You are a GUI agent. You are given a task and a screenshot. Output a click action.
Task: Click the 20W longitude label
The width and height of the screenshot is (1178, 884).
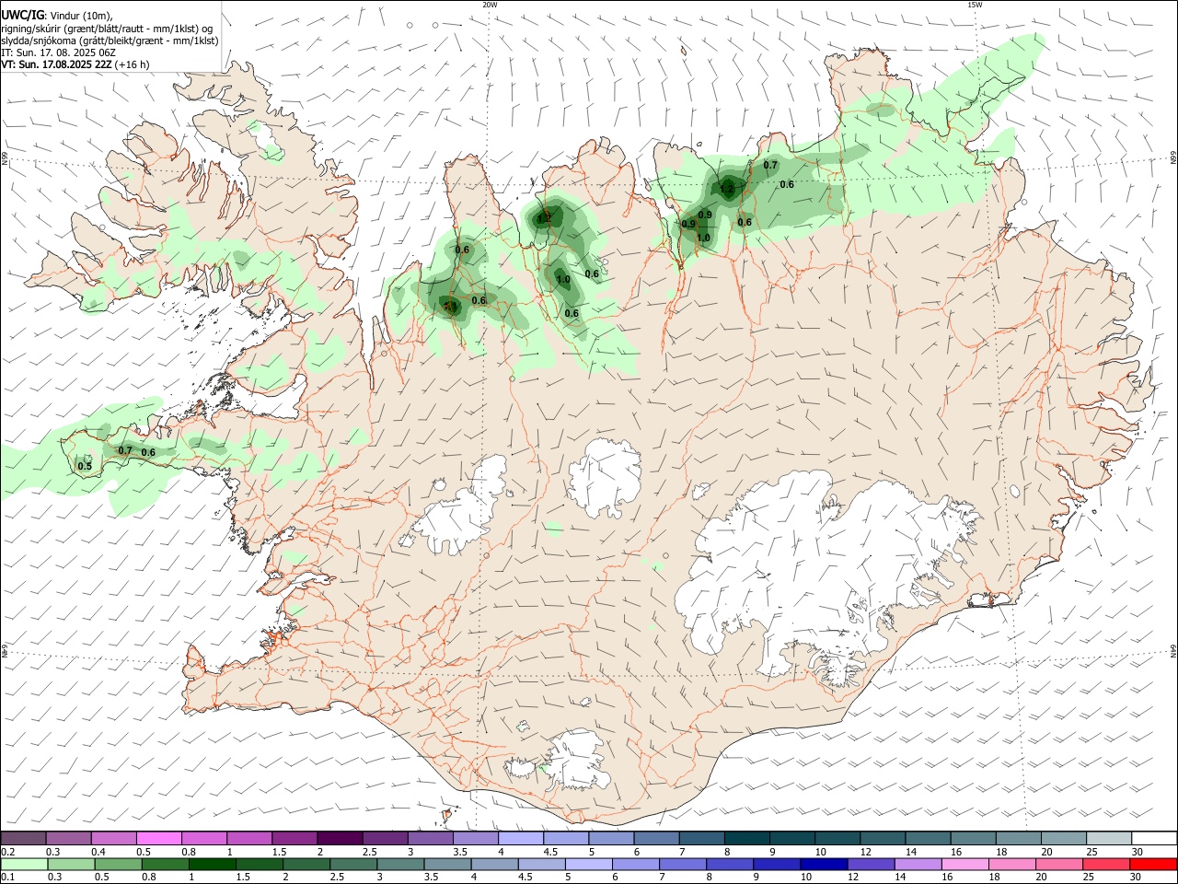490,5
